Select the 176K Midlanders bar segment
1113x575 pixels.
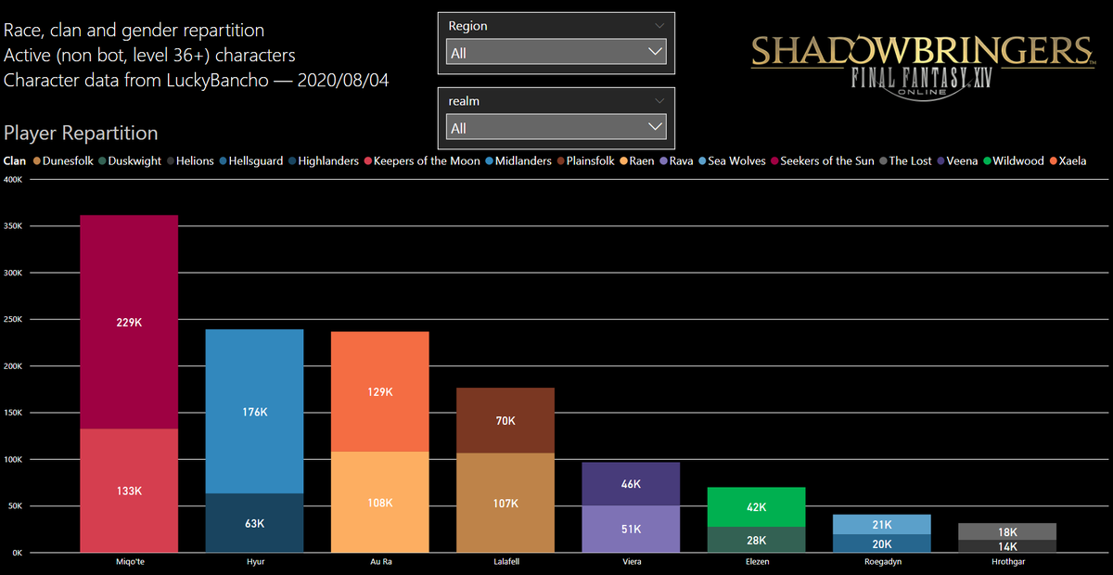[255, 411]
